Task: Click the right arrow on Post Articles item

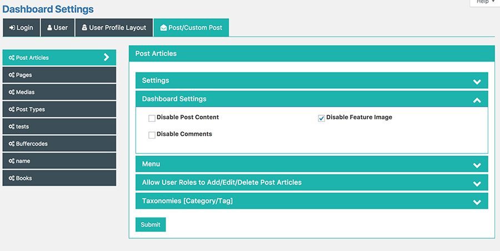Action: point(107,57)
